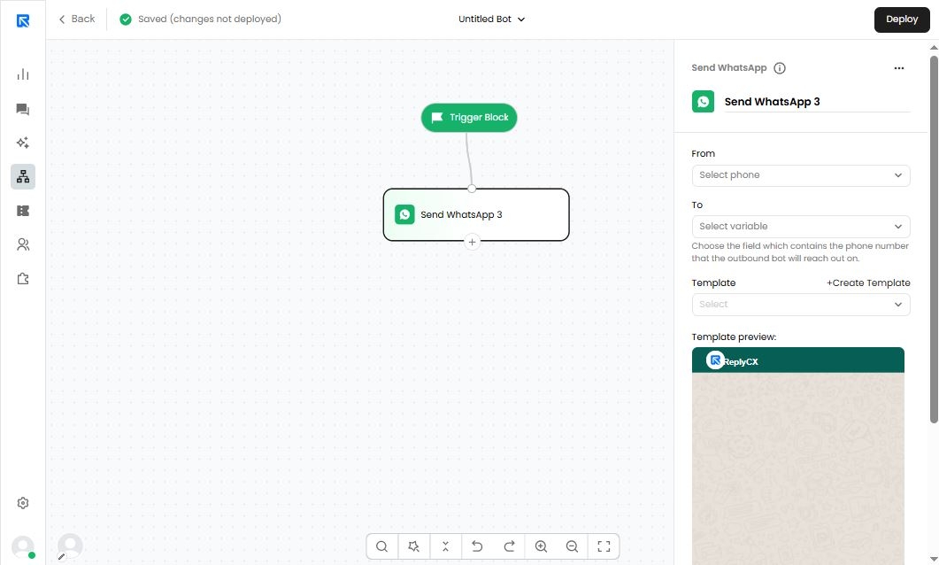Open the From 'Select phone' dropdown

(x=801, y=175)
